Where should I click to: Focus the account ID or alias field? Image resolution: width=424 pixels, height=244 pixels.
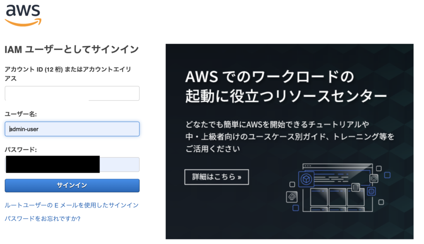(x=72, y=93)
